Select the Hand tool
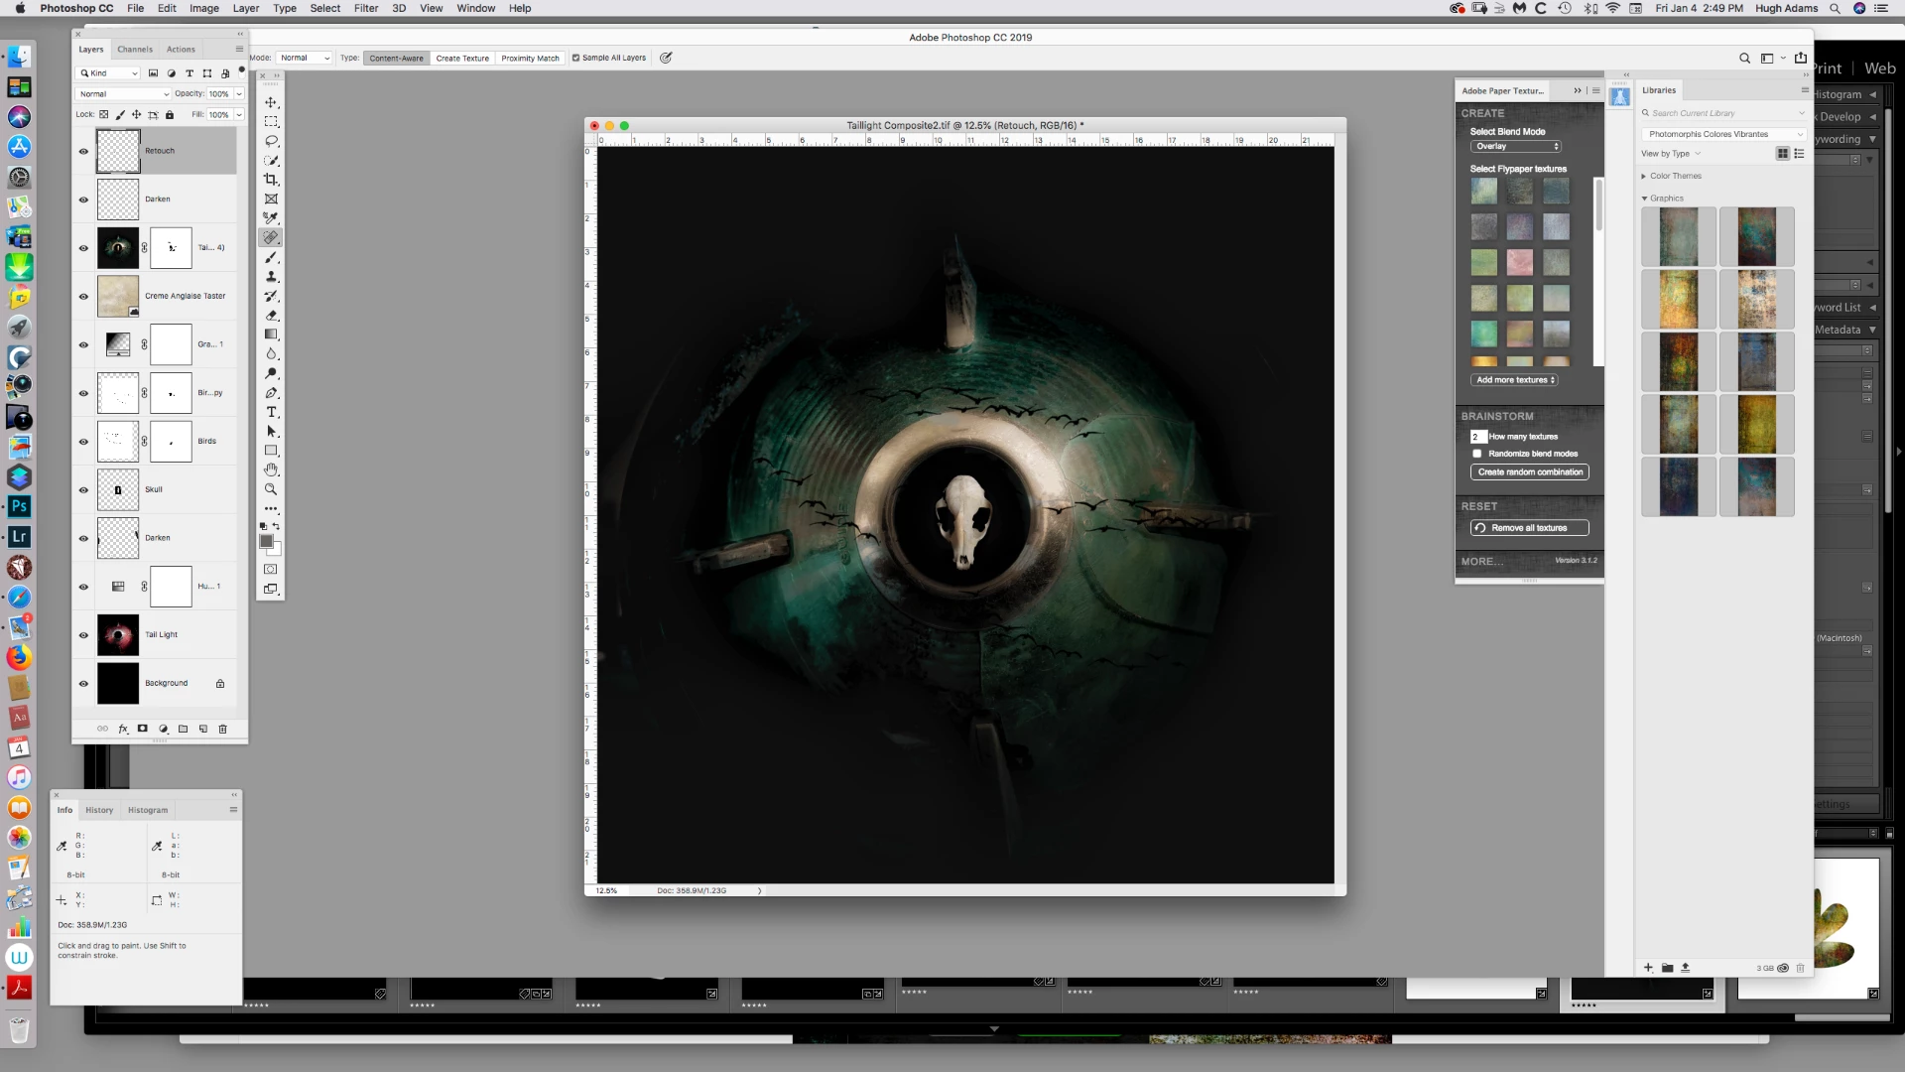 [x=270, y=469]
